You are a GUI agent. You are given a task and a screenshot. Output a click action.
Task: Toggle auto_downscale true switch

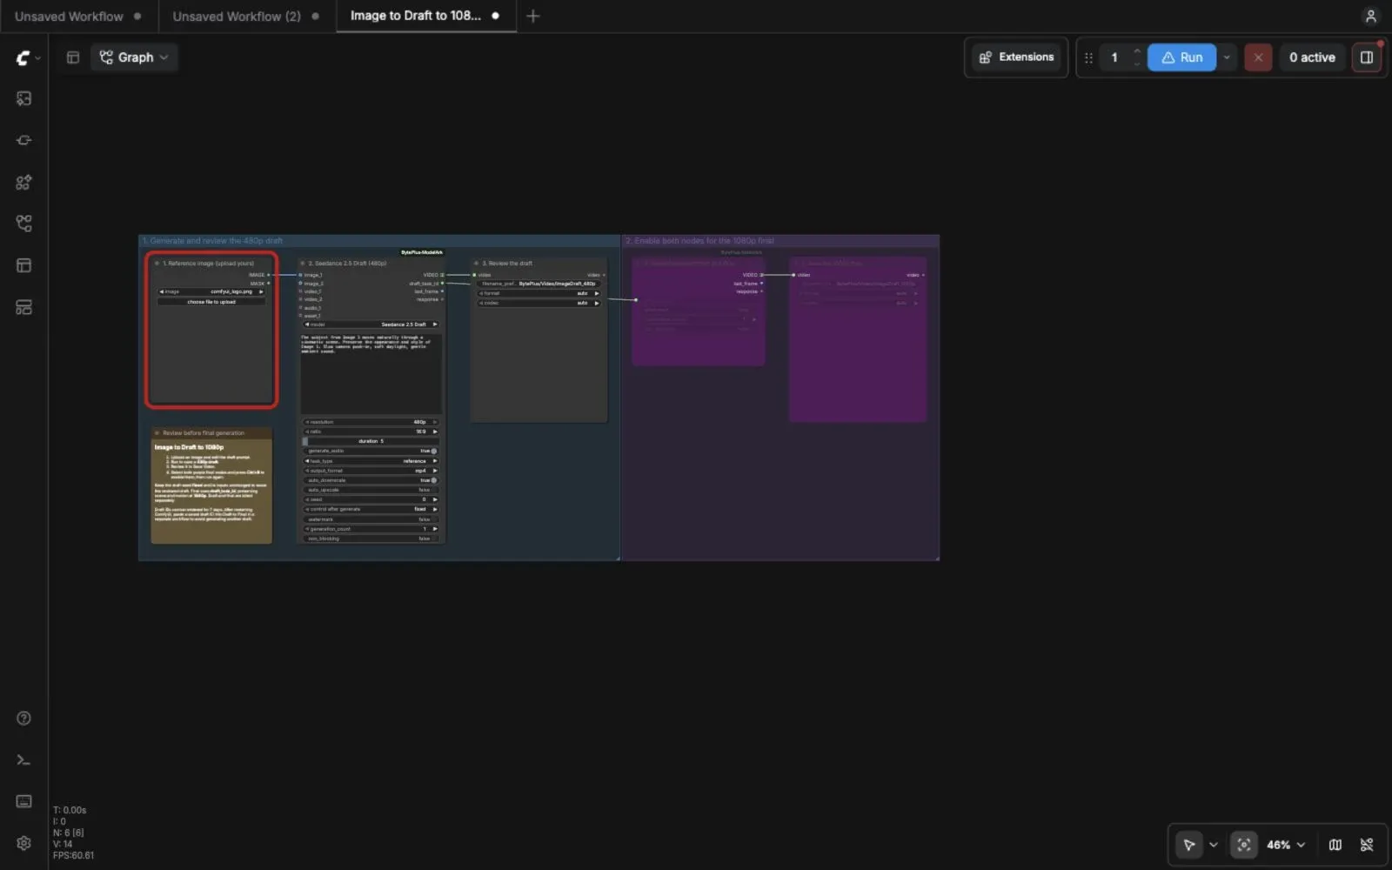tap(371, 480)
